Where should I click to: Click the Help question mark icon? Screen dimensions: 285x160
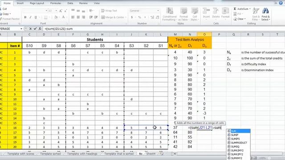tap(281, 3)
